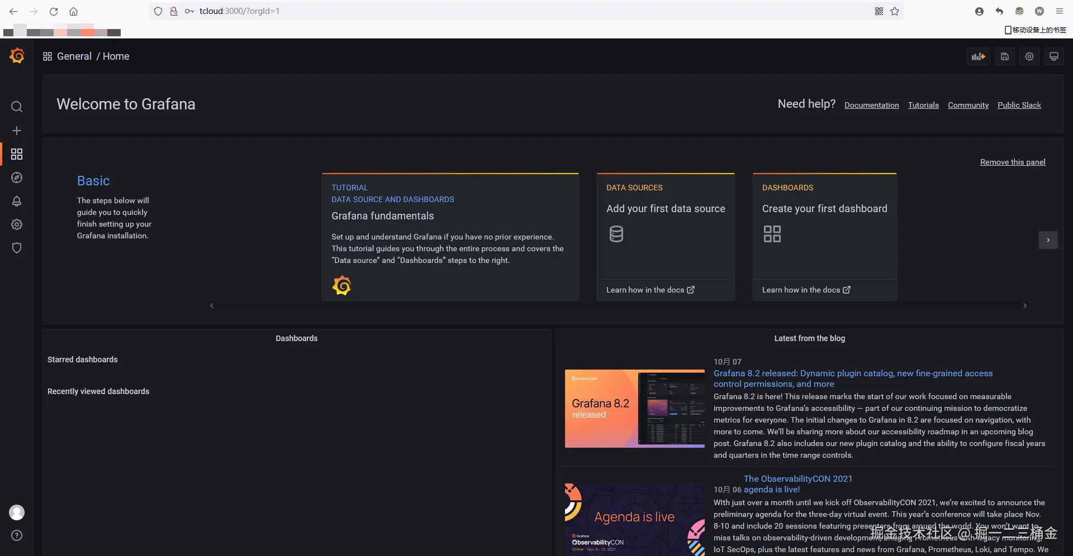1073x556 pixels.
Task: Click the Welcome to Grafana heading
Action: [126, 104]
